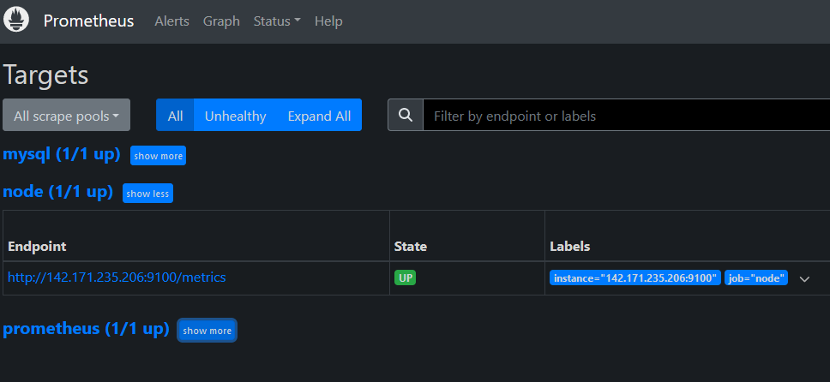Show more for the mysql pool
This screenshot has height=382, width=830.
click(158, 156)
